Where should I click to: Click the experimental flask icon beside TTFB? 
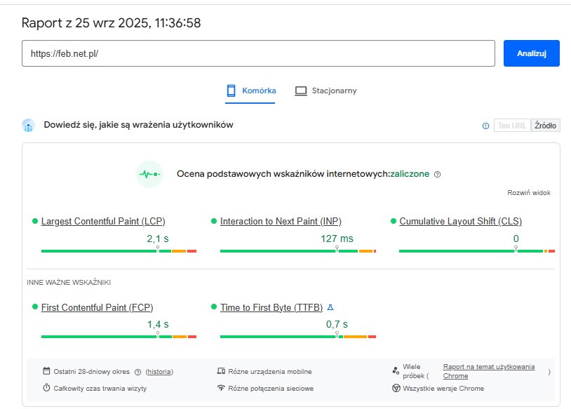point(330,307)
